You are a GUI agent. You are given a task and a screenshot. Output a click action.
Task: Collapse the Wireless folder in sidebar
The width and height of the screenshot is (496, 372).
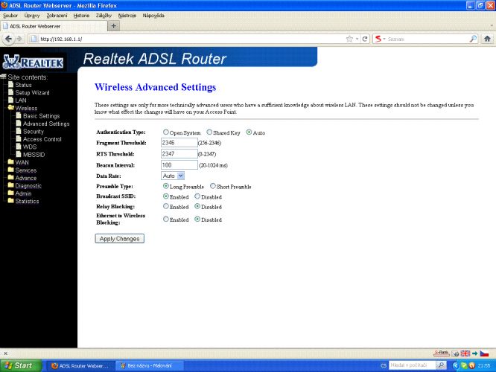coord(10,107)
